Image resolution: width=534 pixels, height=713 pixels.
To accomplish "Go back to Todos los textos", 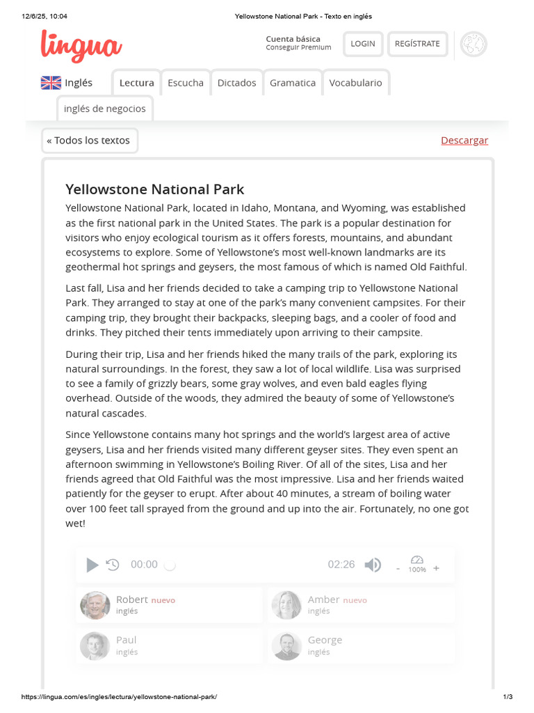I will [x=90, y=141].
